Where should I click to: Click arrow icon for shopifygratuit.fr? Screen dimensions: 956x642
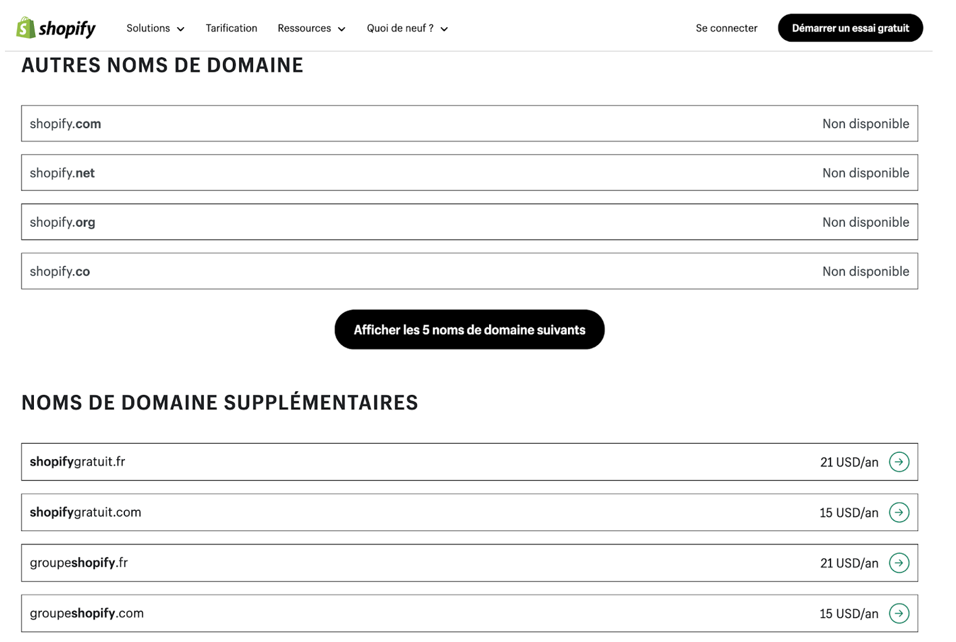(899, 462)
